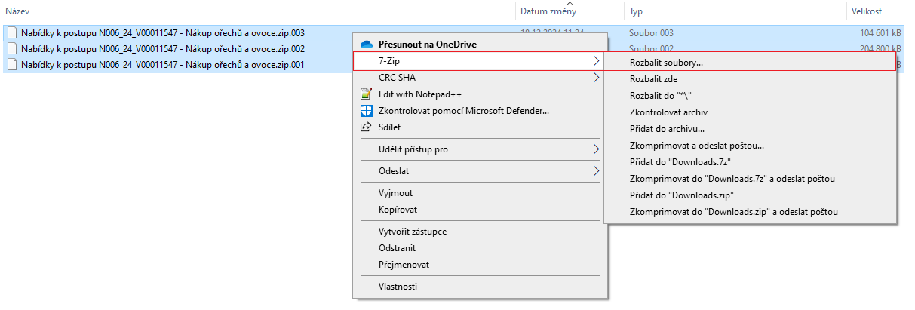The width and height of the screenshot is (915, 310).
Task: Select the file icon of the .zip.002 archive
Action: (x=12, y=49)
